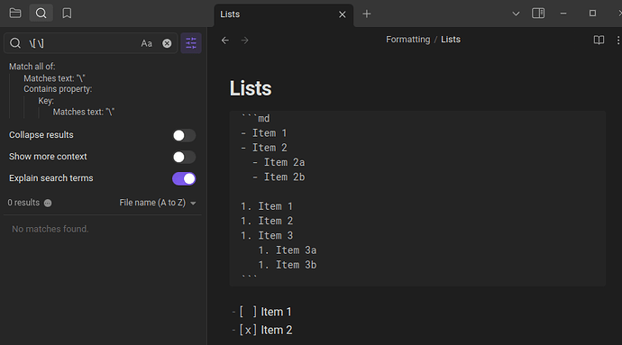Viewport: 622px width, 345px height.
Task: Navigate back with the left arrow
Action: [225, 41]
